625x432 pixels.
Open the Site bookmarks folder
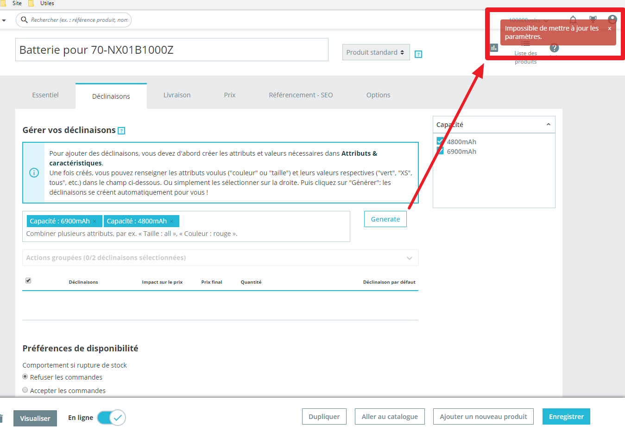click(x=12, y=3)
